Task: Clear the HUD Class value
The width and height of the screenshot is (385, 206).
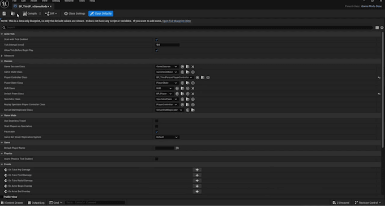Action: click(x=192, y=88)
